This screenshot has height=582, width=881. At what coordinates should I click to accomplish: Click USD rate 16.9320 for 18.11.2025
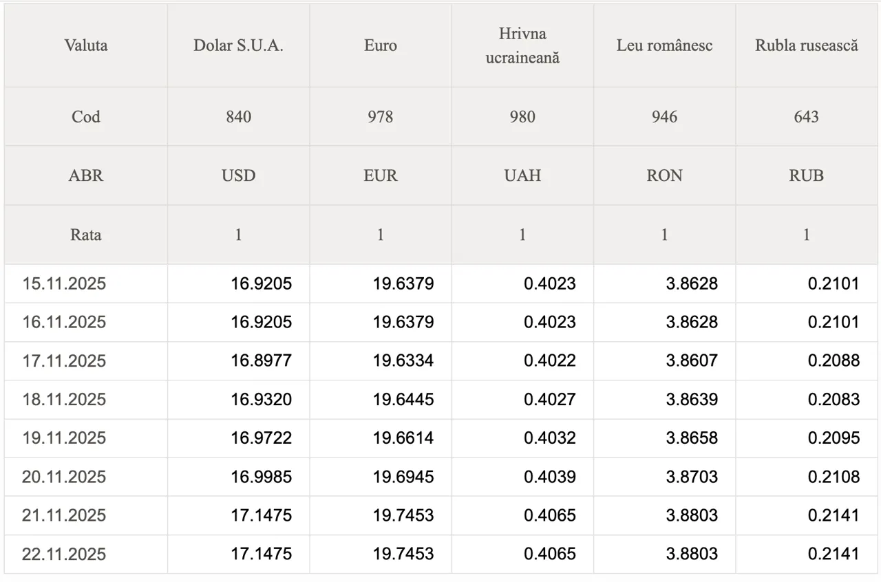261,400
